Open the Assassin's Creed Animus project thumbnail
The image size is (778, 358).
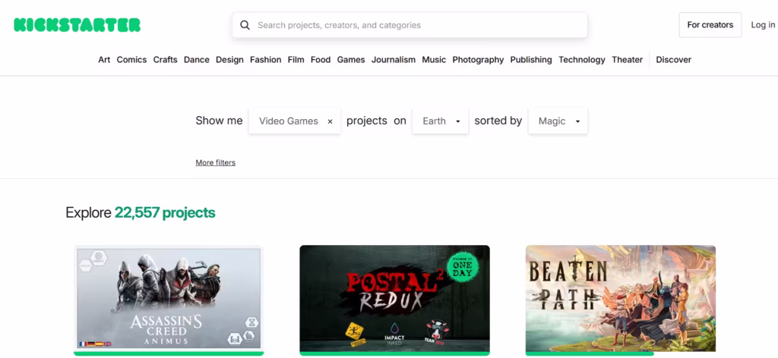click(169, 299)
